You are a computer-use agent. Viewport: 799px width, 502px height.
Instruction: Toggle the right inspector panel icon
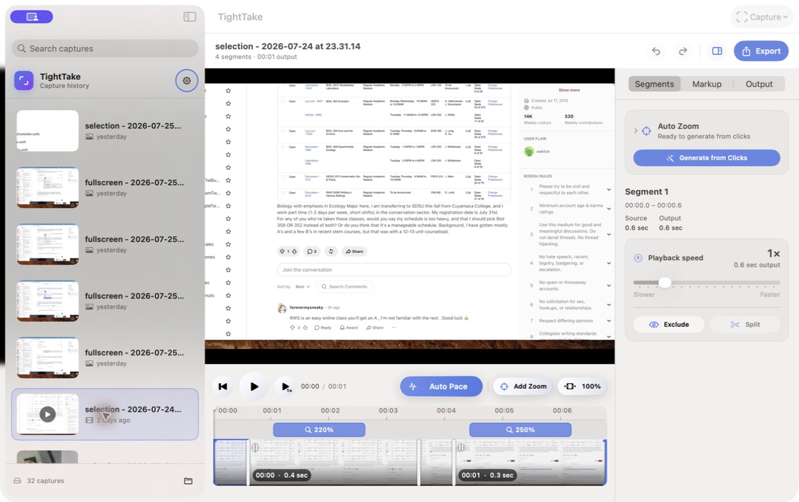coord(717,51)
